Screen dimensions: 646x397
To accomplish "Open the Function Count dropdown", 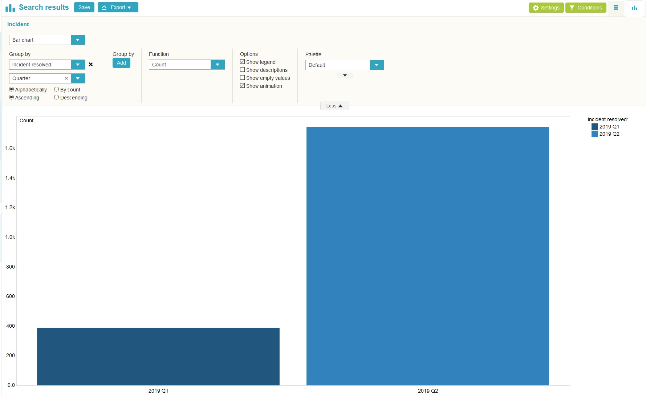I will click(x=218, y=65).
